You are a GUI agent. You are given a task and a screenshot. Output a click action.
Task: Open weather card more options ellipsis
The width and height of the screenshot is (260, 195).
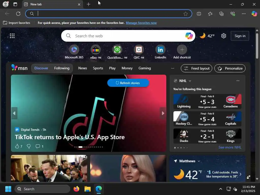coord(238,161)
